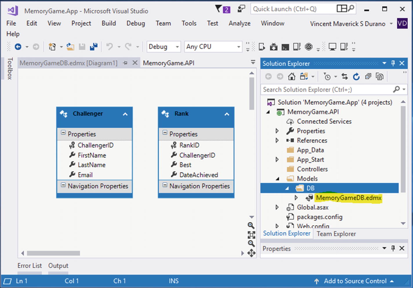This screenshot has height=288, width=413.
Task: Click the diagram vertical scrollbar thumb
Action: [252, 93]
